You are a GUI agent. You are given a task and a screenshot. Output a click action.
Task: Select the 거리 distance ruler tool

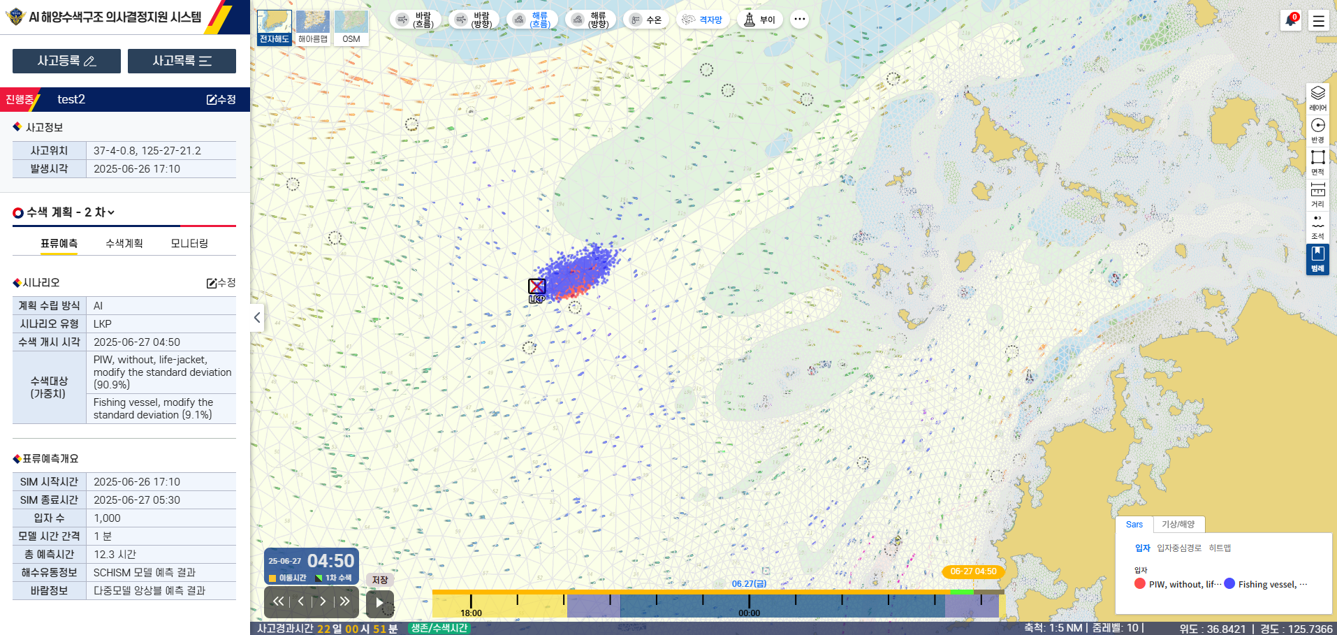(x=1317, y=194)
